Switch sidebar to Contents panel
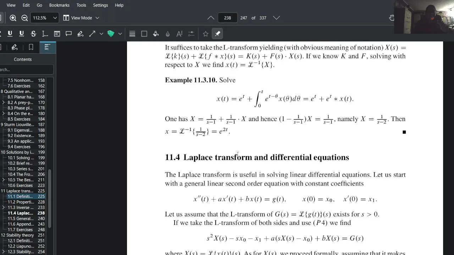454x255 pixels. tap(48, 47)
